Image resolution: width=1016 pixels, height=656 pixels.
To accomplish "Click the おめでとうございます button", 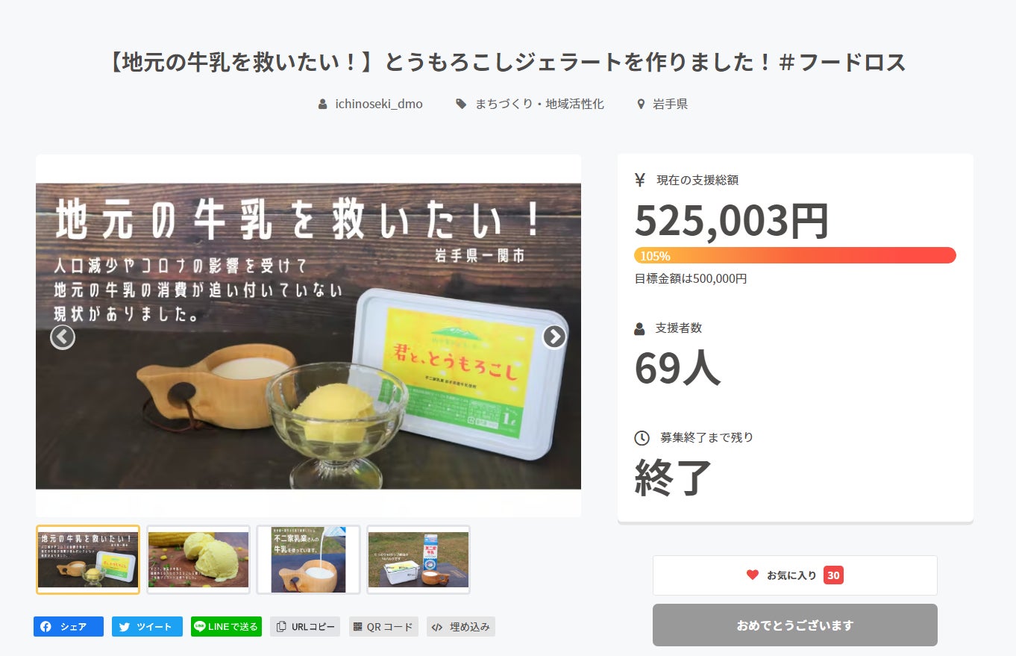I will (x=794, y=625).
